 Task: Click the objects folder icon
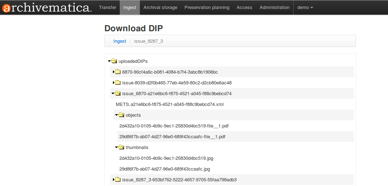coord(122,115)
